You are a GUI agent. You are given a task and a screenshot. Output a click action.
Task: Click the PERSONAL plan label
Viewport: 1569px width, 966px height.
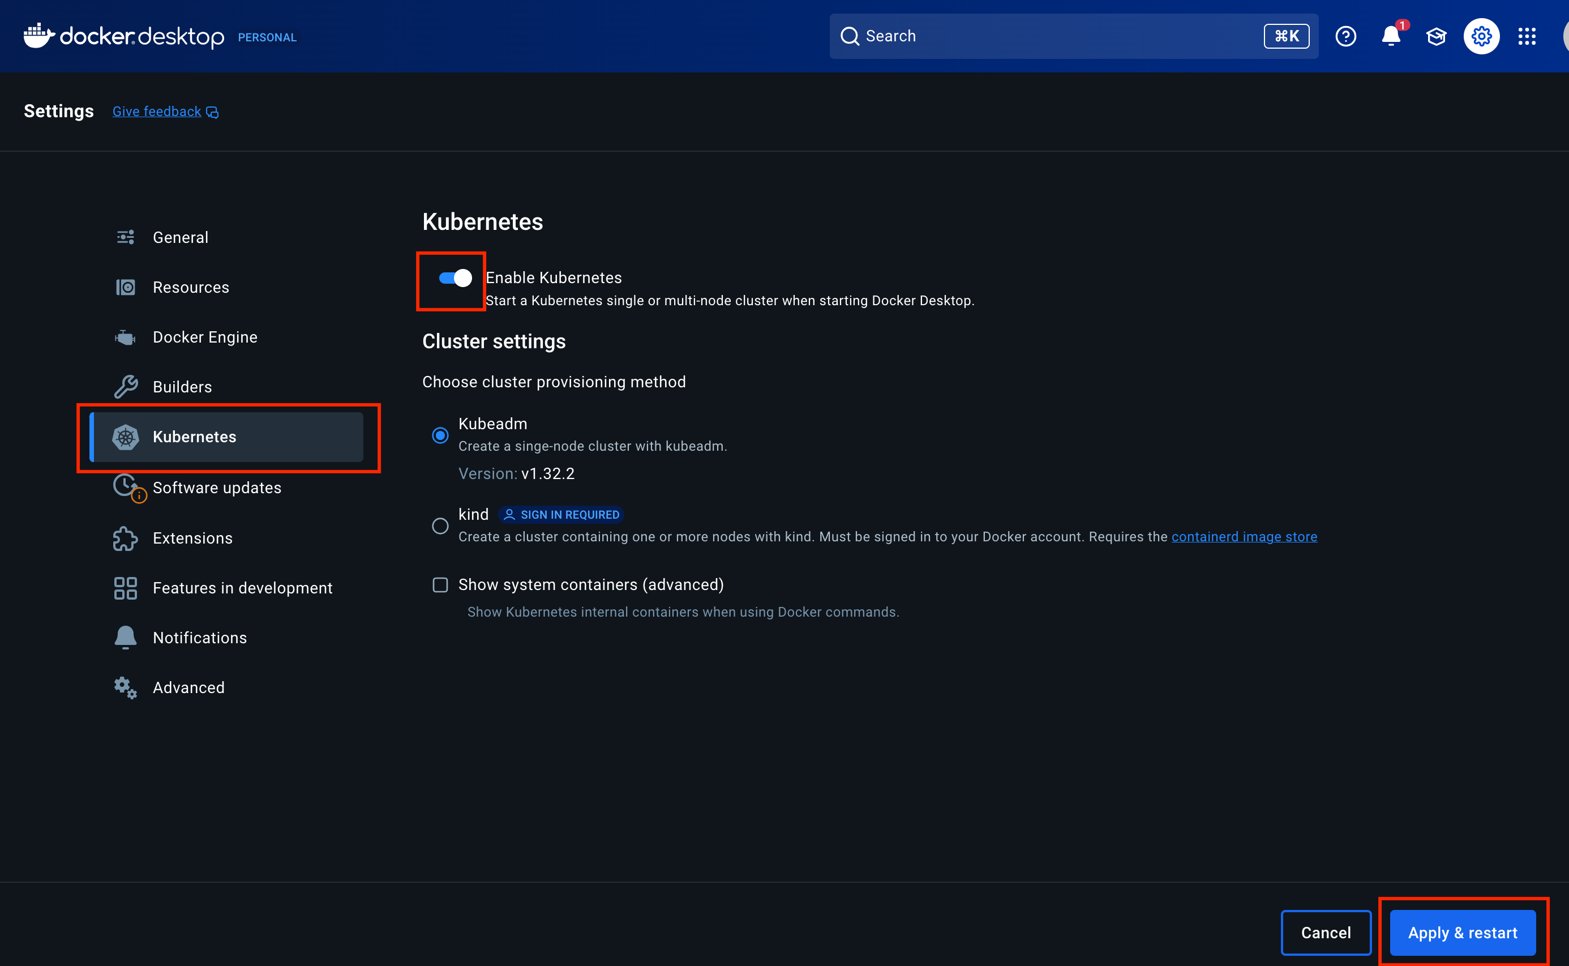click(267, 38)
